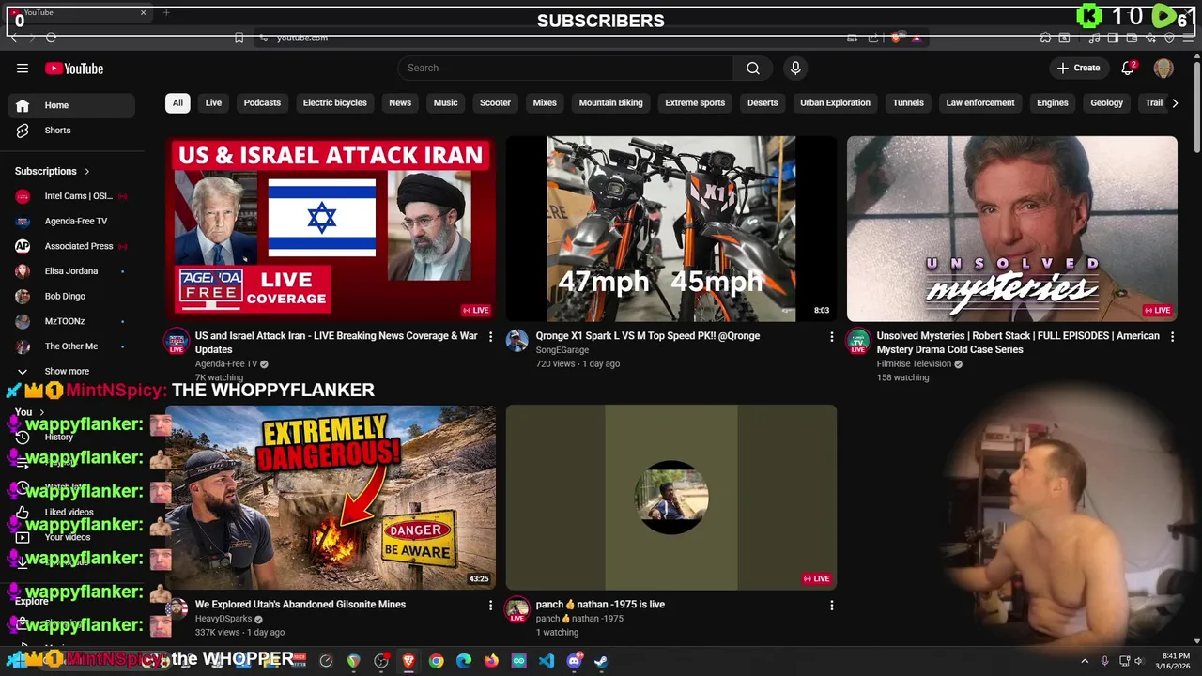Reload the page with browser refresh icon
The image size is (1202, 676).
coord(51,38)
